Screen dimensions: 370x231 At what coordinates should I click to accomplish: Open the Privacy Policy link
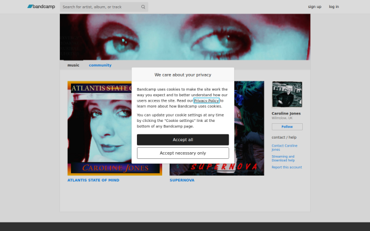(207, 100)
